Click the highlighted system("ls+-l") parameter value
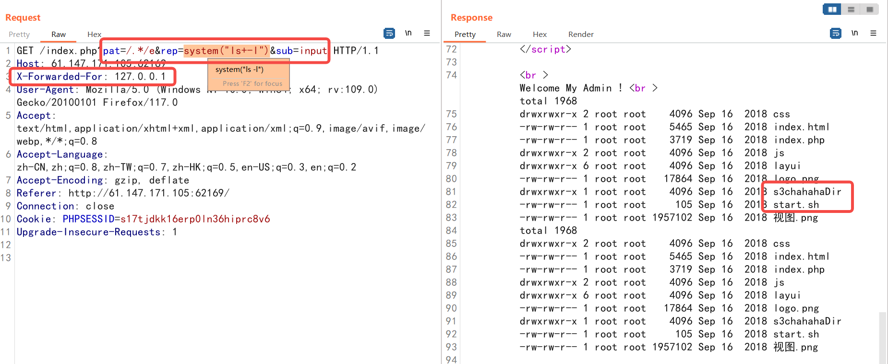The width and height of the screenshot is (888, 364). [227, 51]
